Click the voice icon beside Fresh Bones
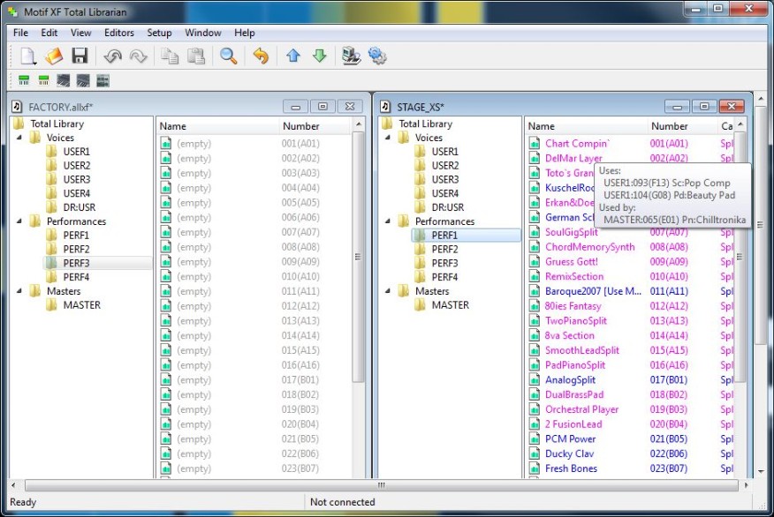The width and height of the screenshot is (774, 517). coord(534,468)
